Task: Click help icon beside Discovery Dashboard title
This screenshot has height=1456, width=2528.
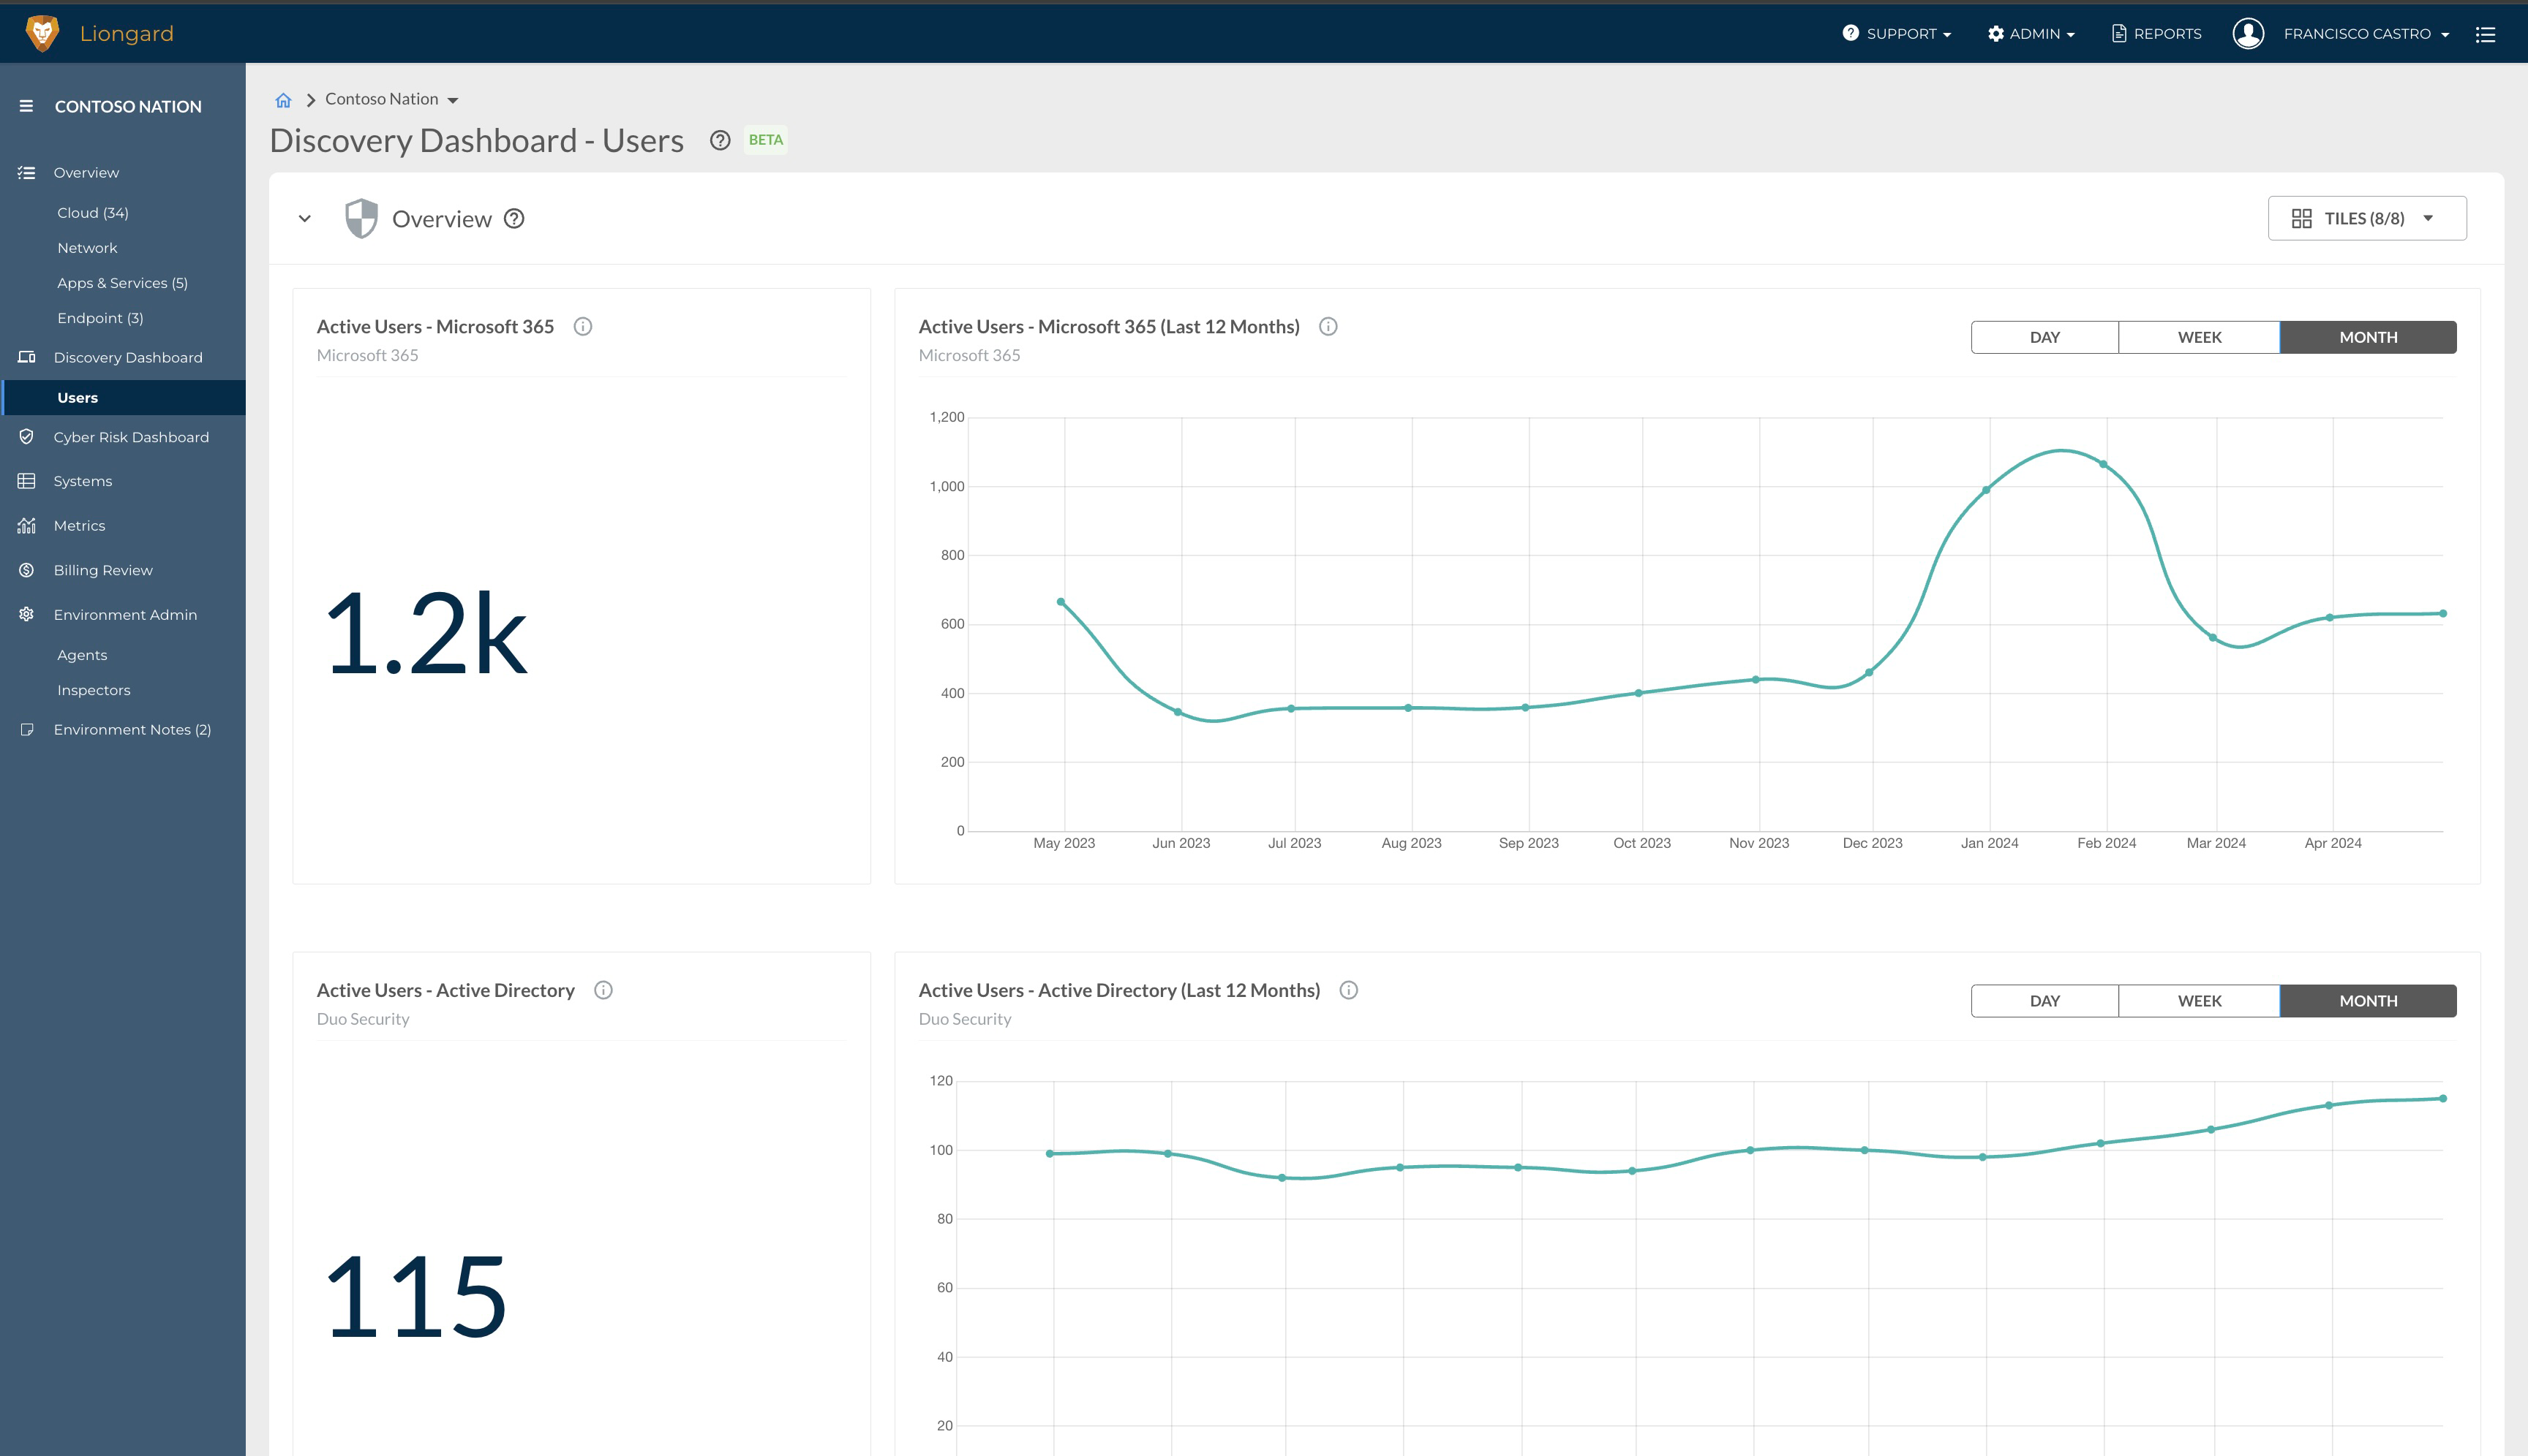Action: (720, 140)
